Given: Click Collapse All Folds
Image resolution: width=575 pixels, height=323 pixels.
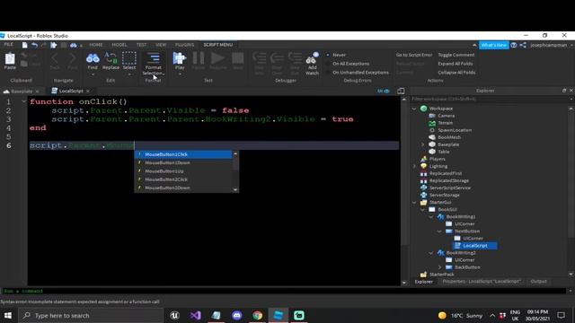Looking at the screenshot, I should 456,73.
